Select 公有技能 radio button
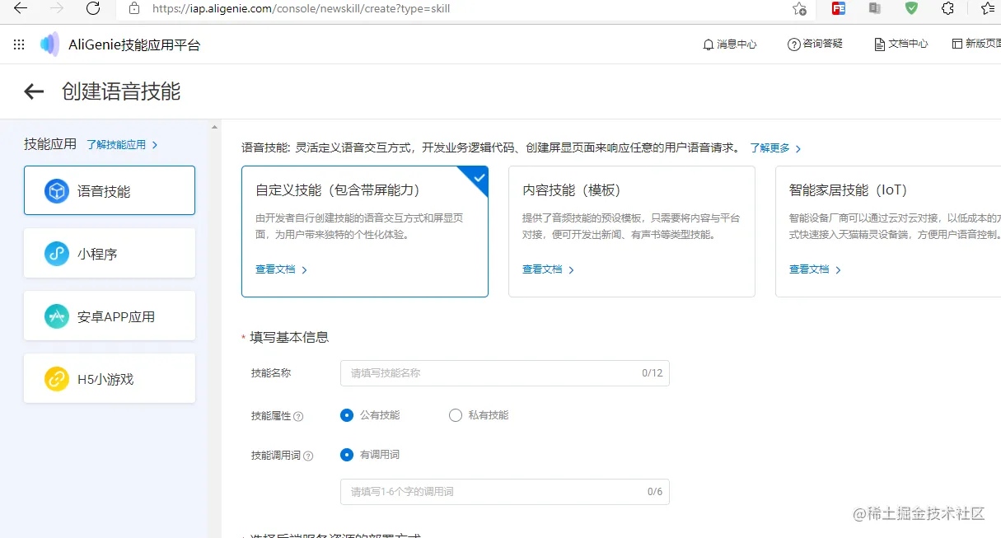Screen dimensions: 1001x538 coord(347,415)
